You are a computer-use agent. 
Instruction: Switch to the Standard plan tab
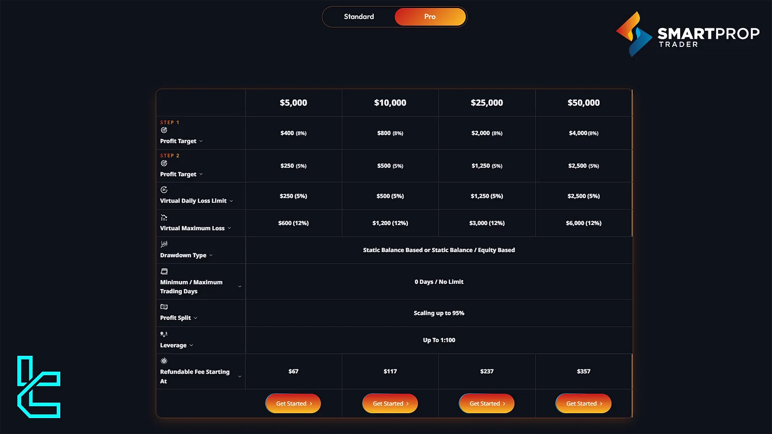pyautogui.click(x=359, y=16)
